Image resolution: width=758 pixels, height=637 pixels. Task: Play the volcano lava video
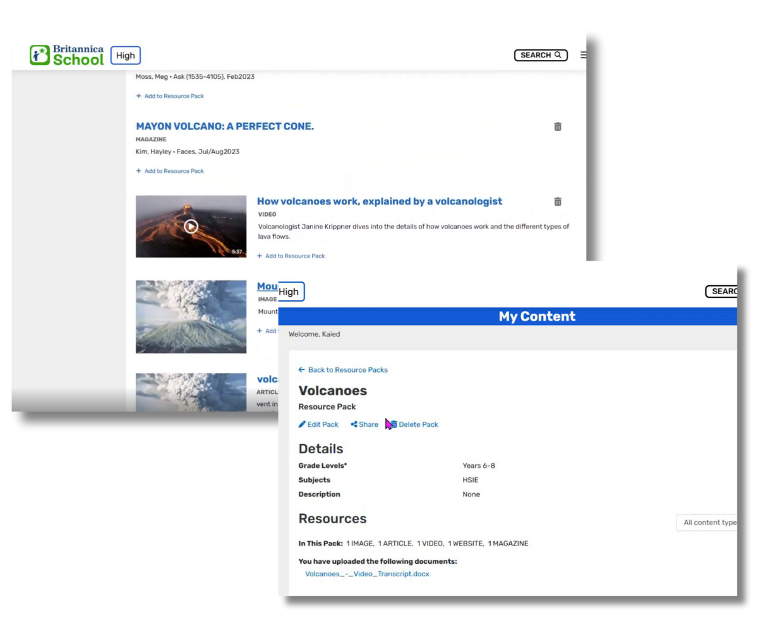click(191, 227)
